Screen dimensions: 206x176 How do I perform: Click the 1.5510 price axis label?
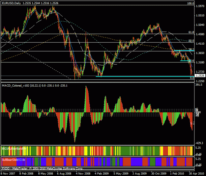[200, 15]
